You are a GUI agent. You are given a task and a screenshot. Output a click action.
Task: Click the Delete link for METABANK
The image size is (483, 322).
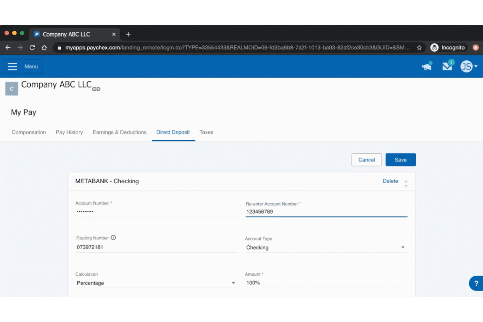[390, 181]
